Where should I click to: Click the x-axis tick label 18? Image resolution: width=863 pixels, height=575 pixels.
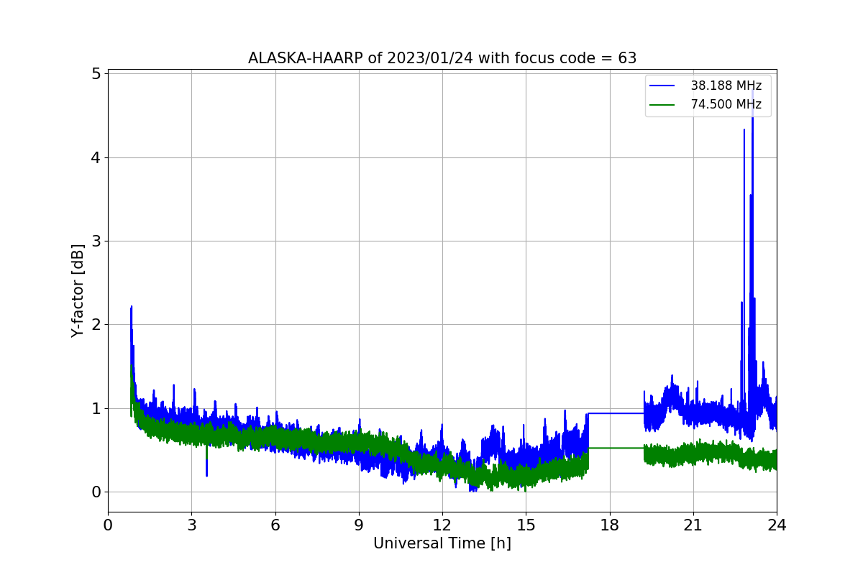tap(610, 525)
